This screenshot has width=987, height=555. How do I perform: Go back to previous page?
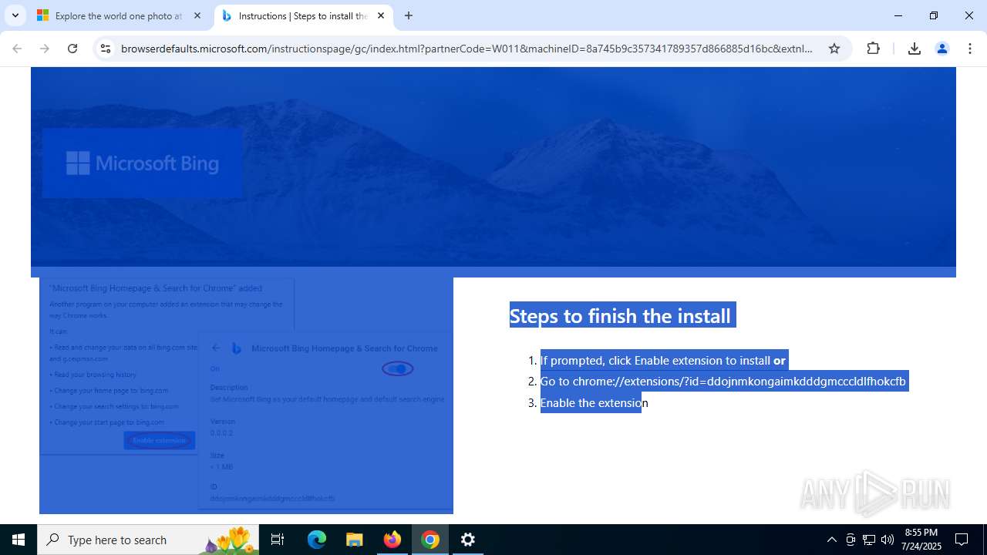(17, 49)
